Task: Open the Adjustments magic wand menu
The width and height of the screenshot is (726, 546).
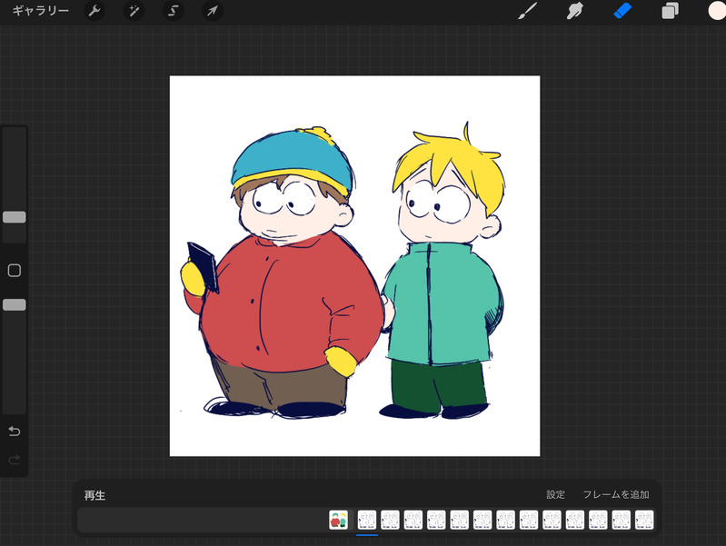Action: pos(134,11)
